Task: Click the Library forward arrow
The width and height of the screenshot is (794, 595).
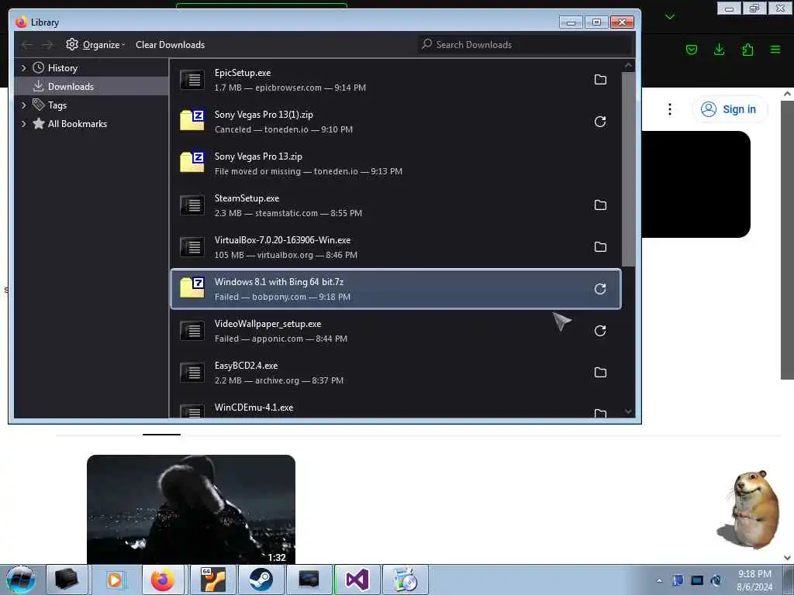Action: click(47, 45)
